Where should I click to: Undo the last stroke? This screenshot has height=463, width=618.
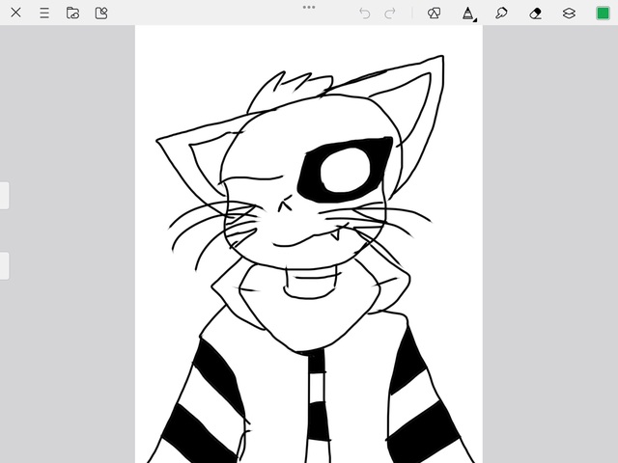[364, 13]
